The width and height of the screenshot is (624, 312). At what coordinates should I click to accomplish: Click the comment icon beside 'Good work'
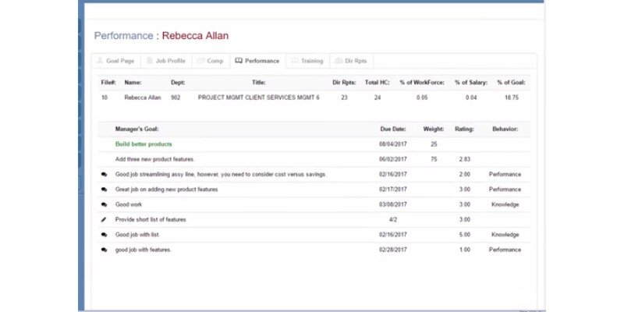[x=105, y=204]
